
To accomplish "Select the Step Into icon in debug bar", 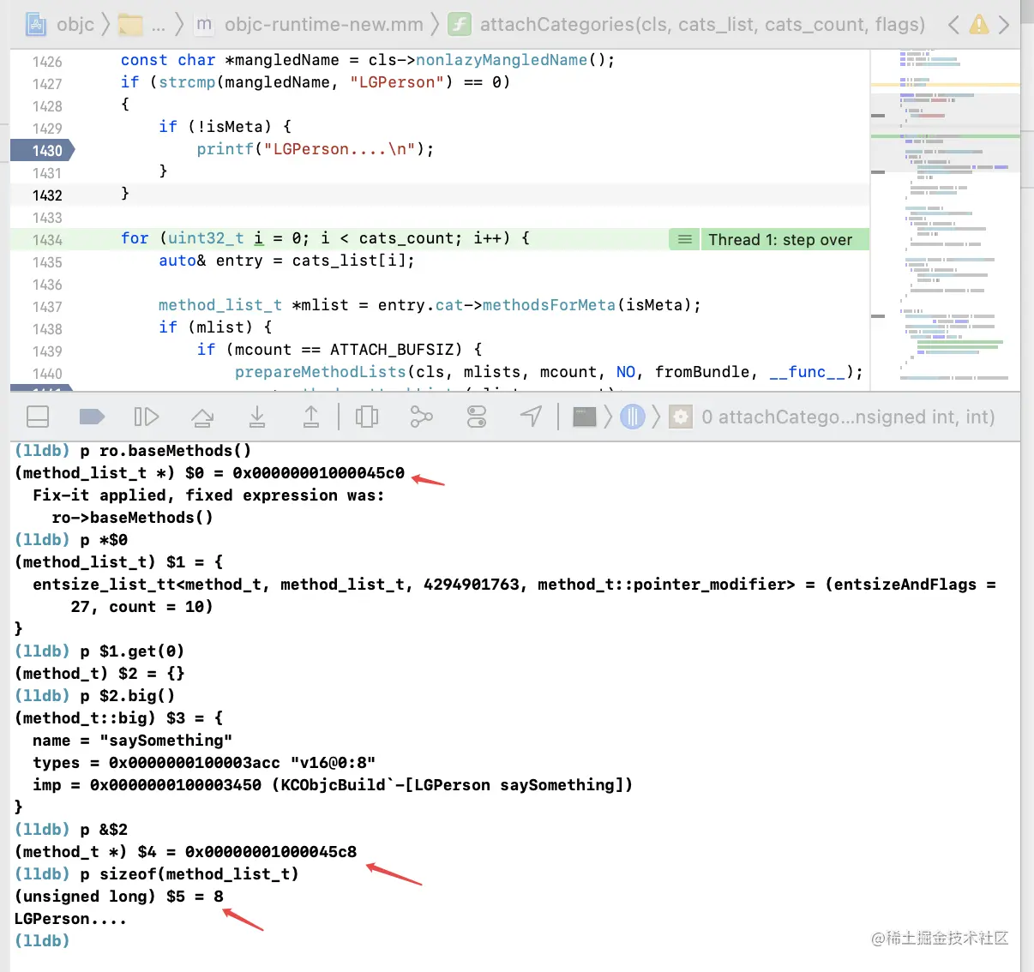I will point(257,417).
